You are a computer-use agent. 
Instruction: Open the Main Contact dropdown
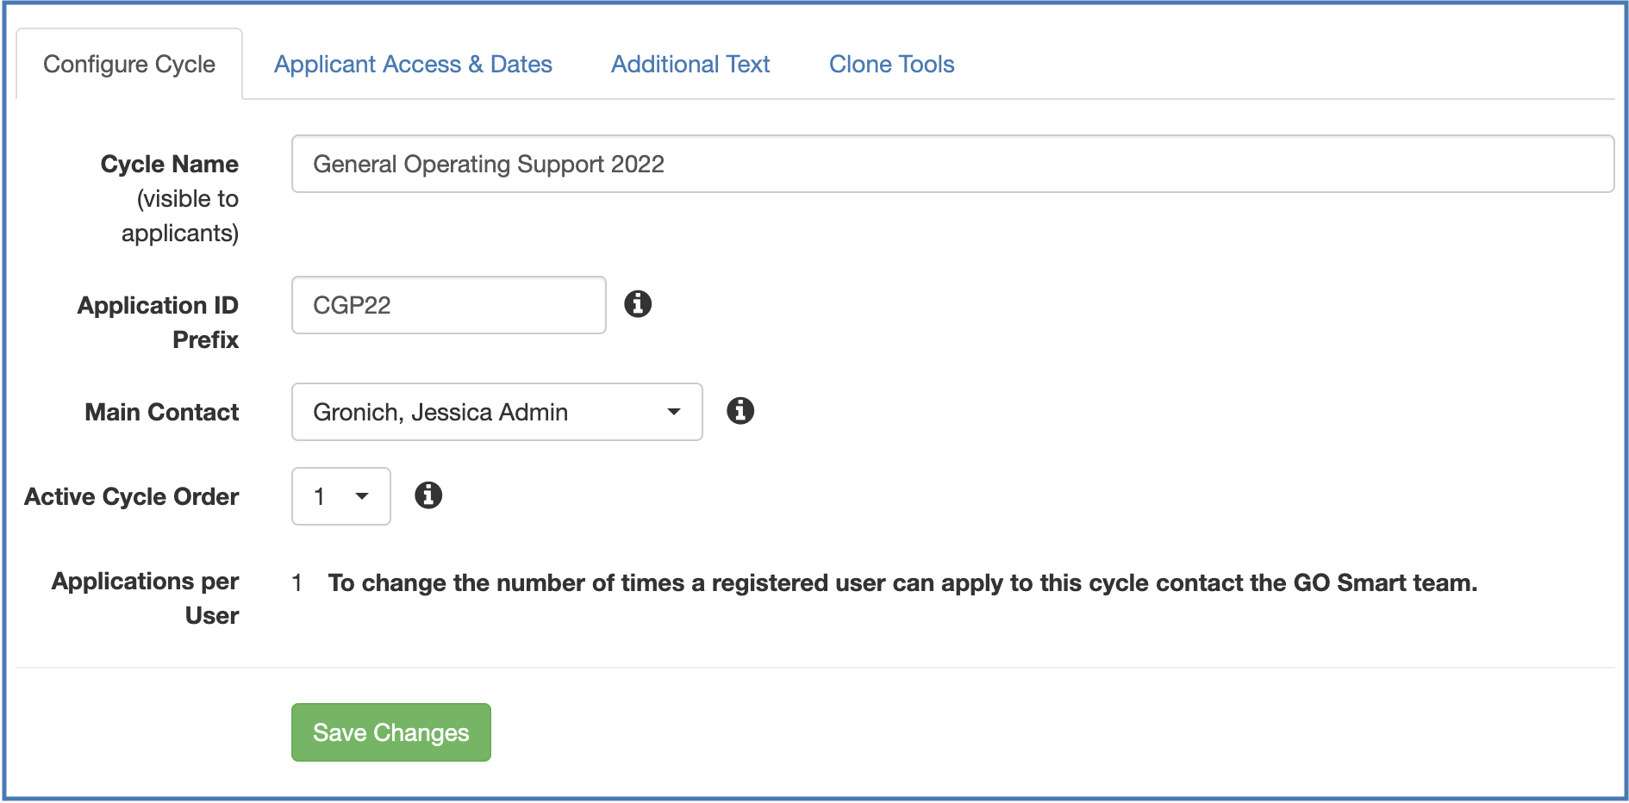coord(496,412)
